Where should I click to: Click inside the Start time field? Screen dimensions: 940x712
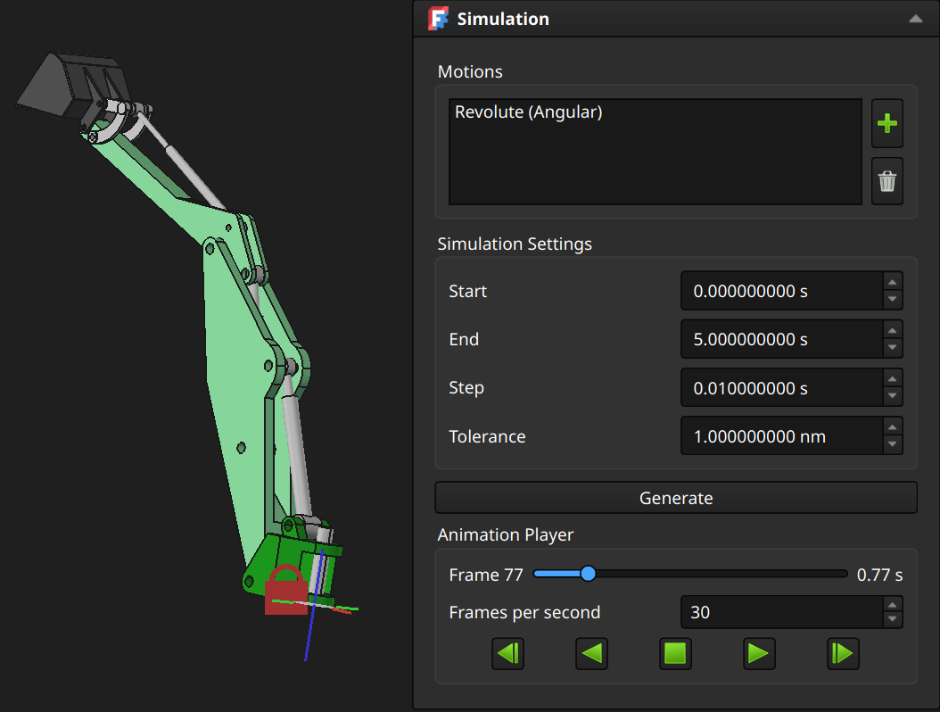pyautogui.click(x=782, y=291)
